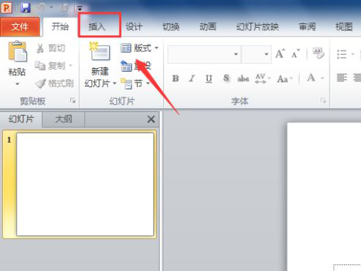Open the 字体 font dialog launcher

click(x=323, y=100)
